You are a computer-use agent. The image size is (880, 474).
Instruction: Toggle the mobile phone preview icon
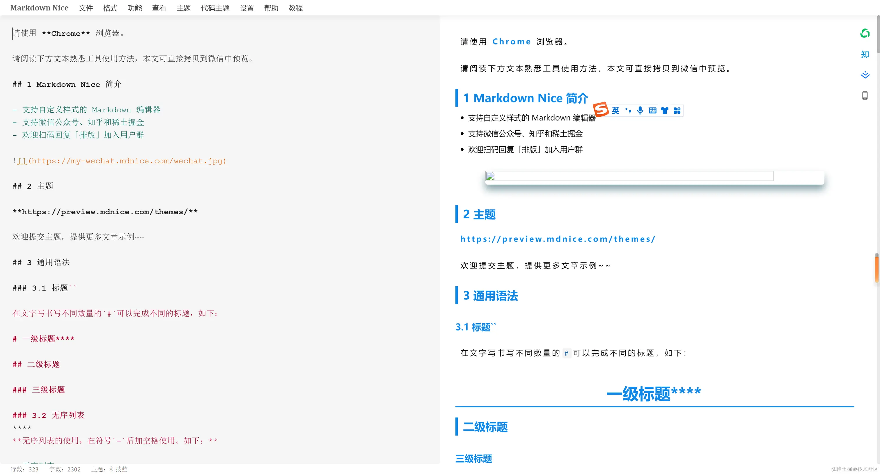(x=865, y=96)
